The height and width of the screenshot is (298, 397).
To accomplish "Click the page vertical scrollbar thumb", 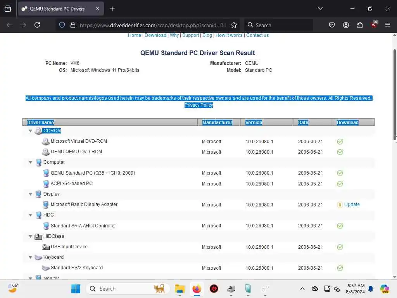I will pyautogui.click(x=394, y=94).
